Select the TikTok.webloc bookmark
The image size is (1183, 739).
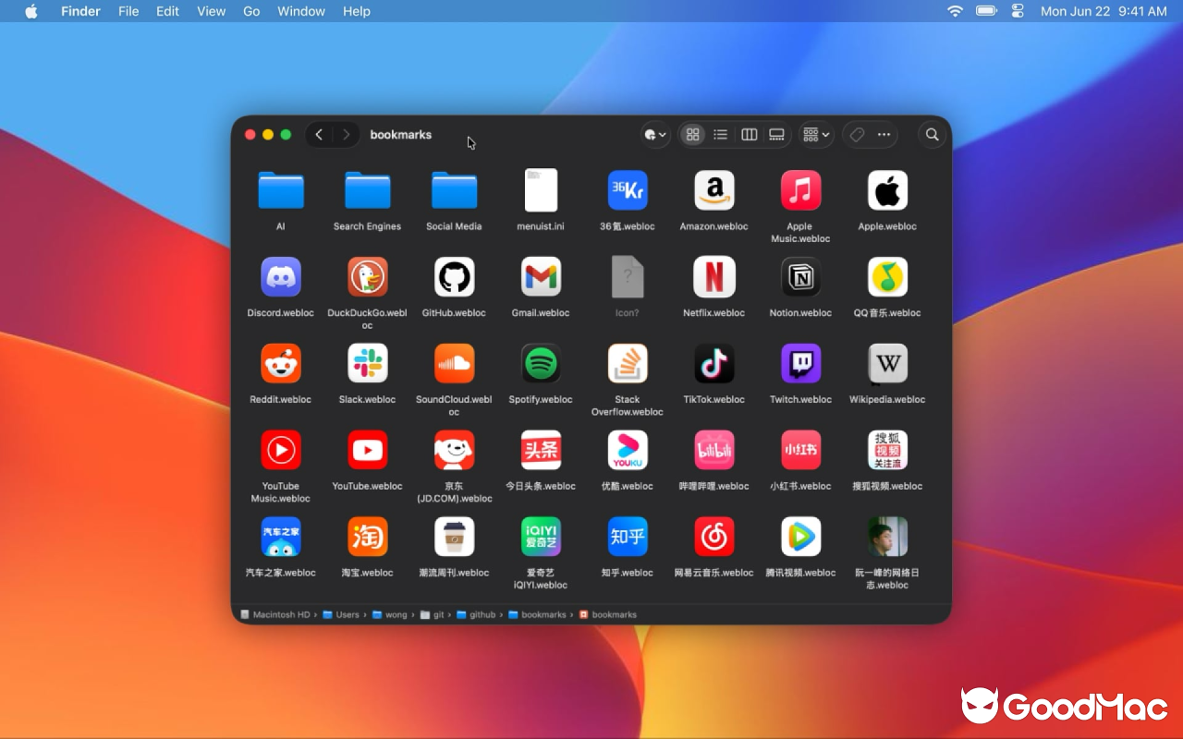click(714, 364)
